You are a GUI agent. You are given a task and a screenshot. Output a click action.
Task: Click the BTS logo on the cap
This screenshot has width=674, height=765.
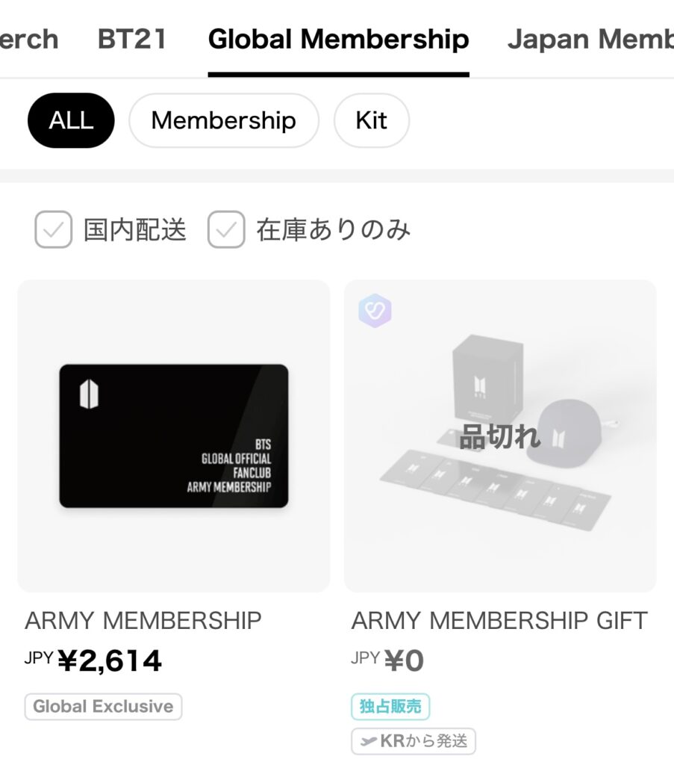pyautogui.click(x=559, y=436)
